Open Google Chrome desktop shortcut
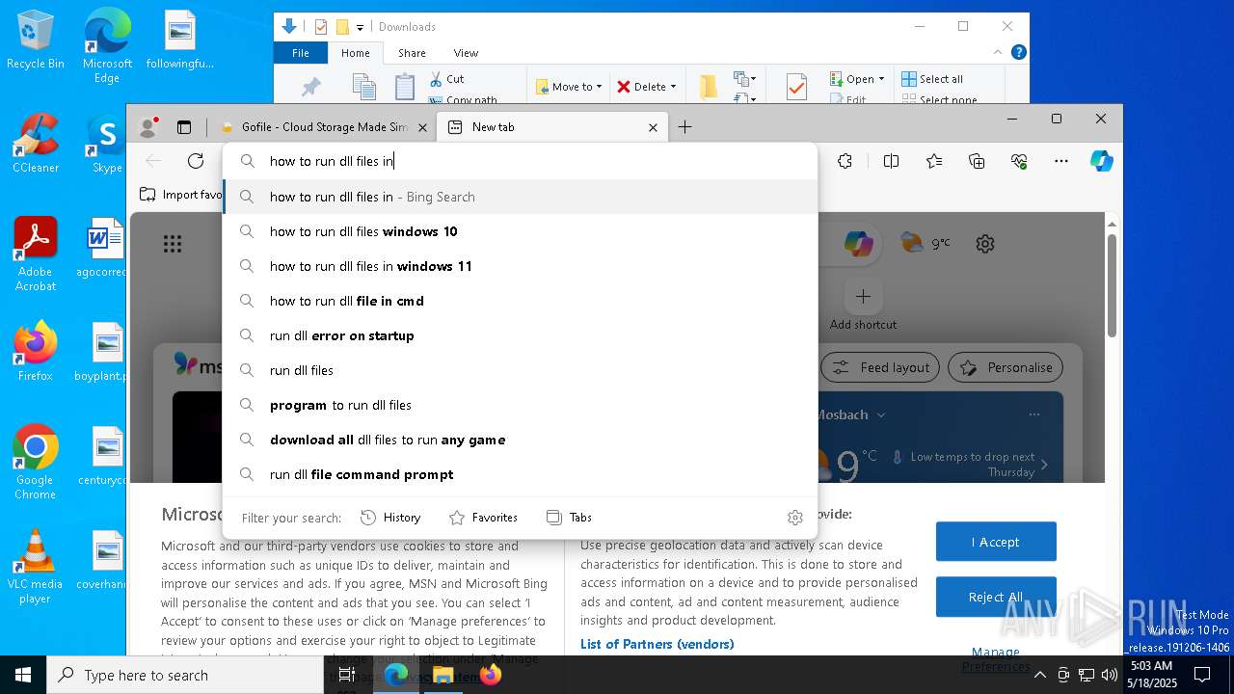This screenshot has width=1234, height=694. (36, 463)
